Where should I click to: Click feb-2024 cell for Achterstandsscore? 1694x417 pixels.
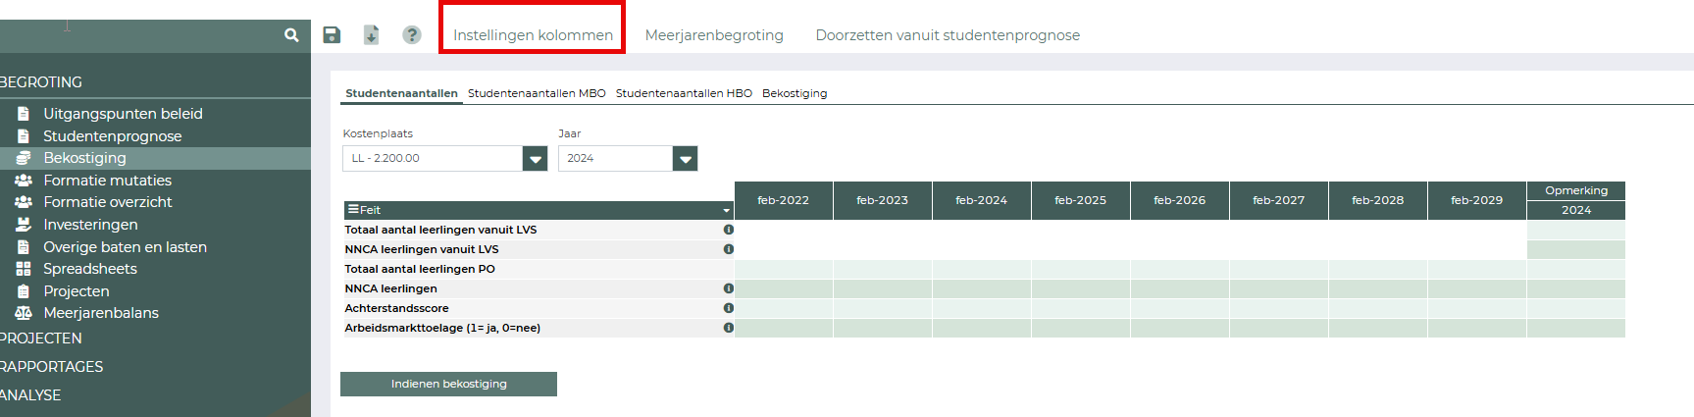(981, 308)
